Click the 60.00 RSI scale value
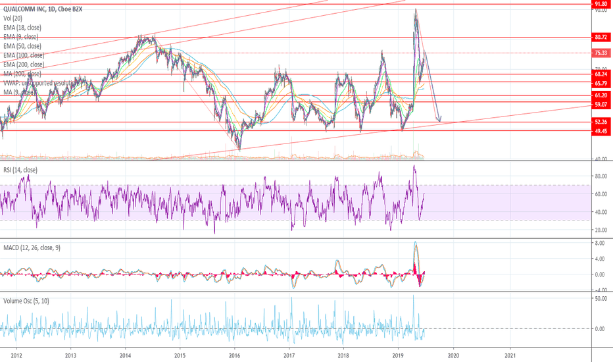 601,194
